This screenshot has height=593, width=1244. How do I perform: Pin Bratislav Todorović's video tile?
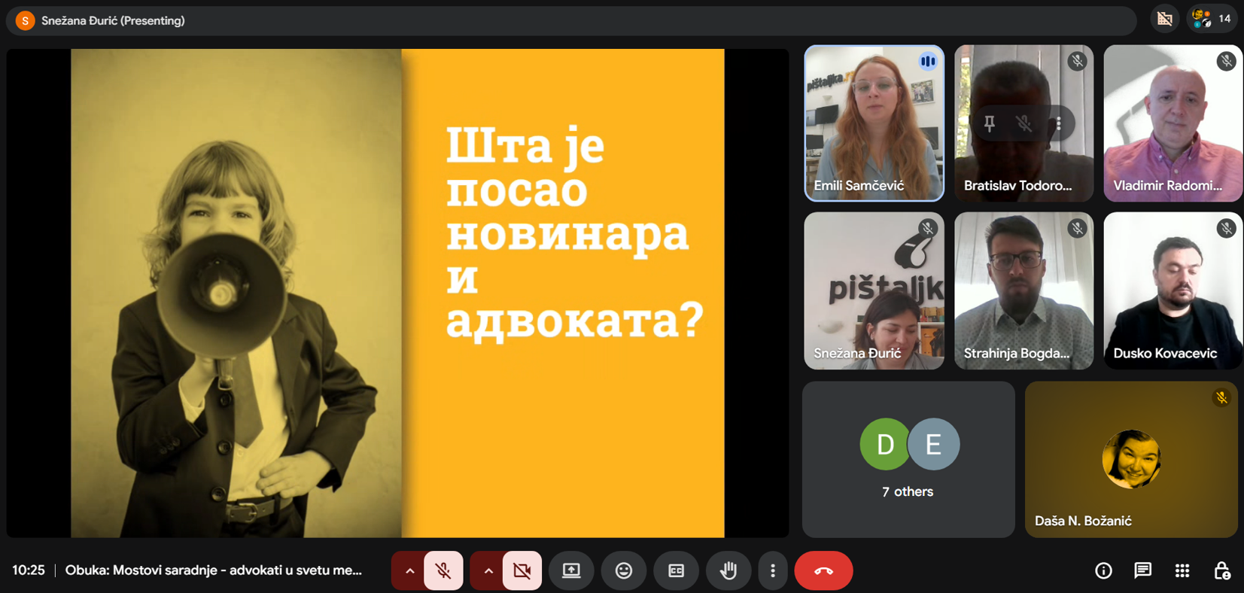point(990,123)
